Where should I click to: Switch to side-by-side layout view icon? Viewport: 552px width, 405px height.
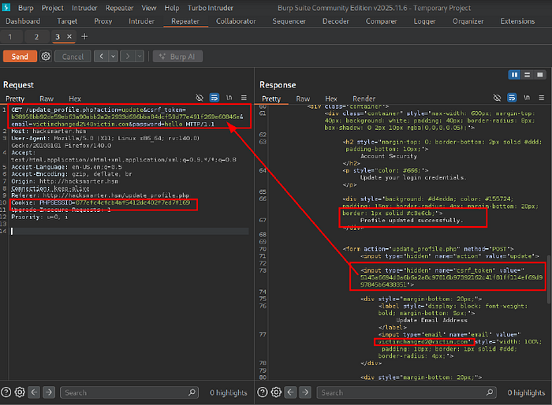(x=515, y=74)
